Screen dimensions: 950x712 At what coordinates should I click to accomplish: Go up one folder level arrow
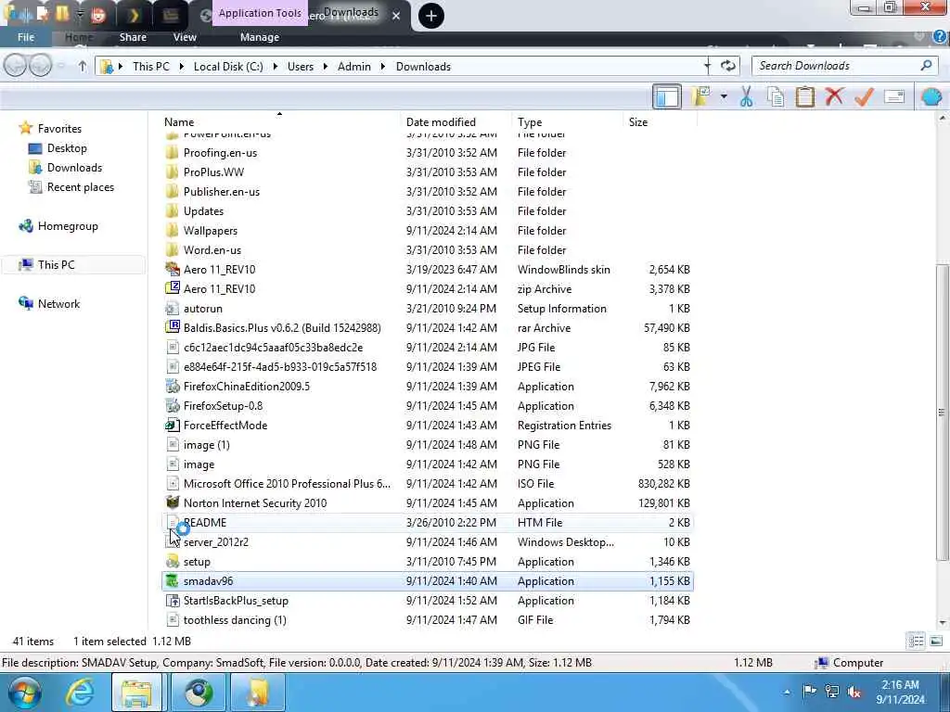click(x=83, y=66)
